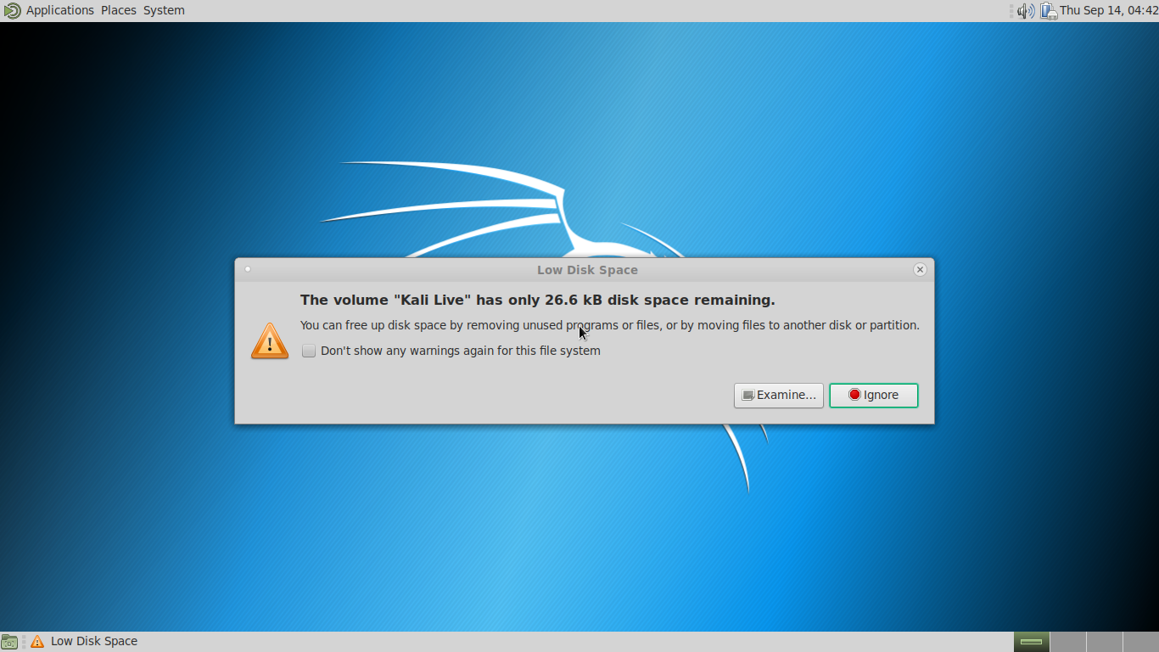1159x652 pixels.
Task: Open the System menu
Action: [x=164, y=10]
